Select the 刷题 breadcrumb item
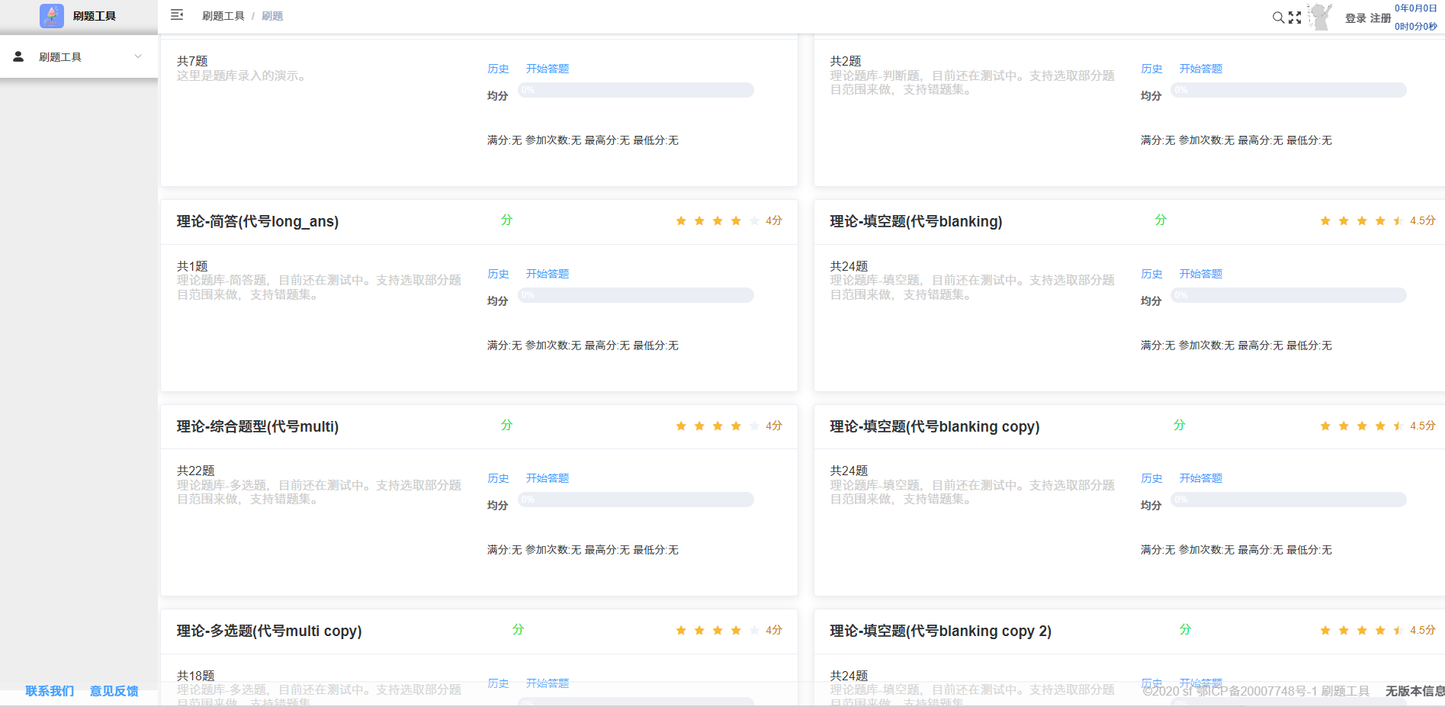 [x=272, y=16]
